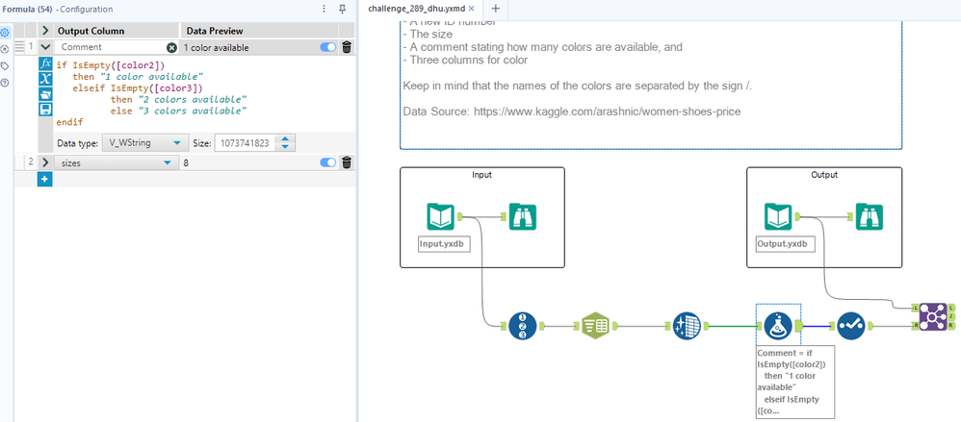
Task: Click into the Size value field
Action: point(247,143)
